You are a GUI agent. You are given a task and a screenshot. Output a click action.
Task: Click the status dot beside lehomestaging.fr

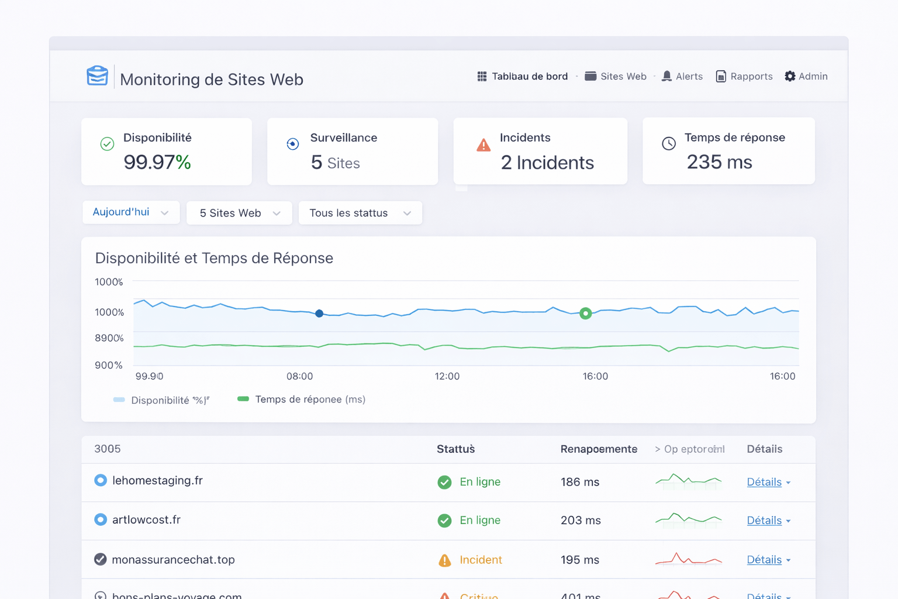(x=100, y=480)
